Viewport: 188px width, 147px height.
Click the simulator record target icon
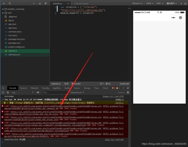point(180,18)
